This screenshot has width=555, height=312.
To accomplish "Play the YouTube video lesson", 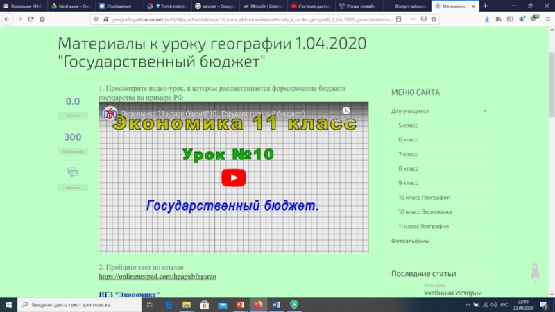I will click(234, 178).
